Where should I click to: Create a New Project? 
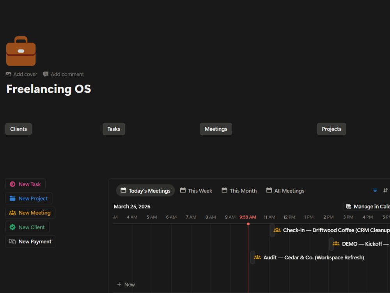pyautogui.click(x=29, y=198)
